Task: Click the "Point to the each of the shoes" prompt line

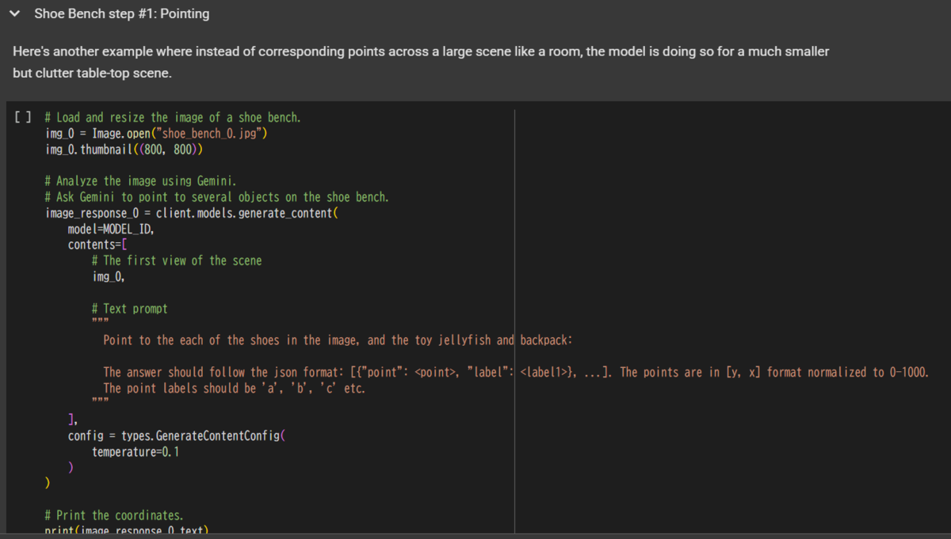Action: click(x=338, y=340)
